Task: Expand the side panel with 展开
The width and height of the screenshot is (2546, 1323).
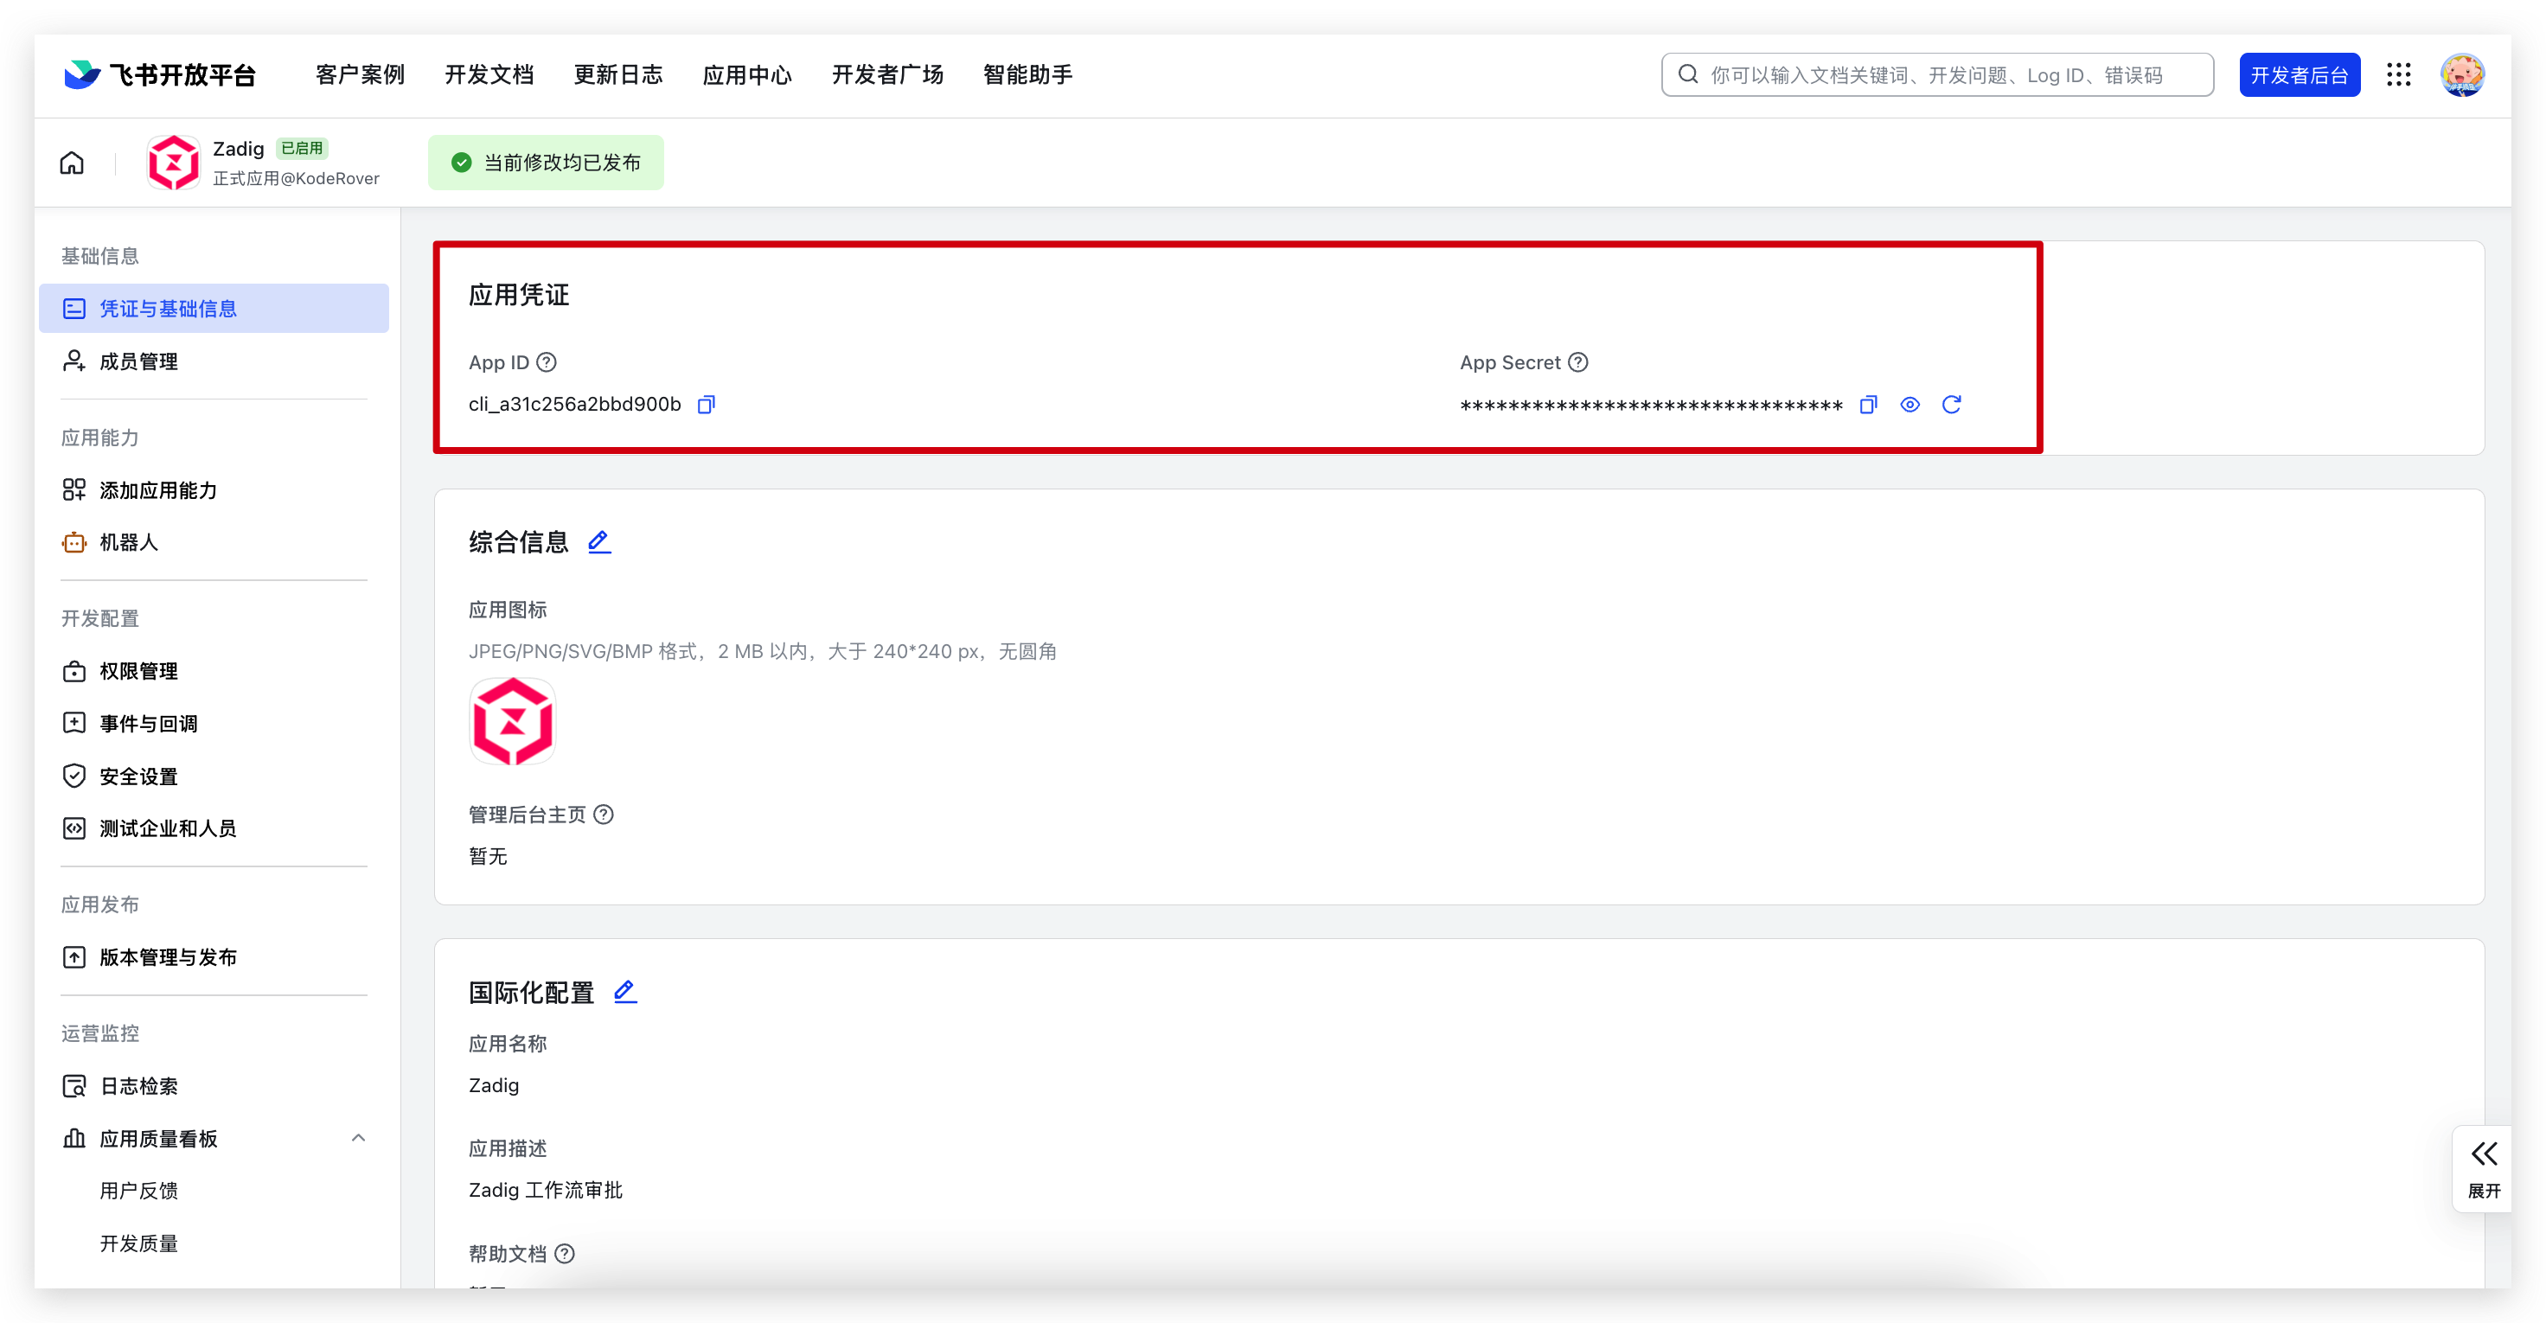Action: coord(2483,1168)
